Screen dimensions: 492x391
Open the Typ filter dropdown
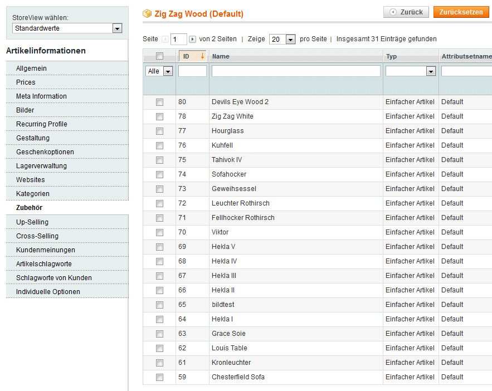pos(411,71)
